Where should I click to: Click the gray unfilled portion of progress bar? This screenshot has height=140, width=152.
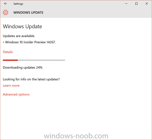coord(41,60)
